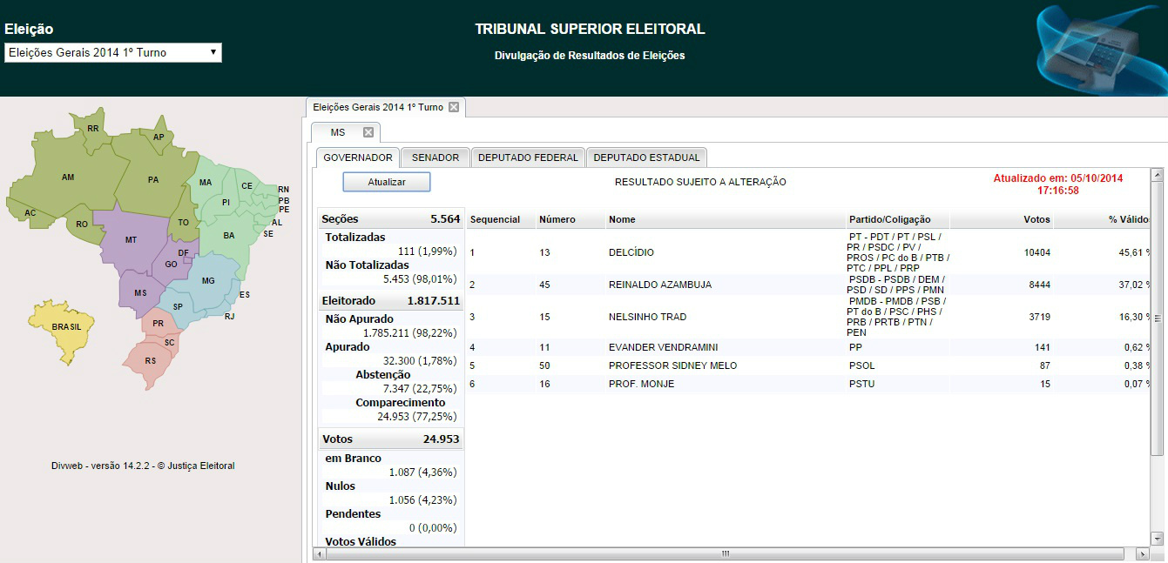Screen dimensions: 1168x563
Task: Select the RR state on the map
Action: pyautogui.click(x=92, y=129)
